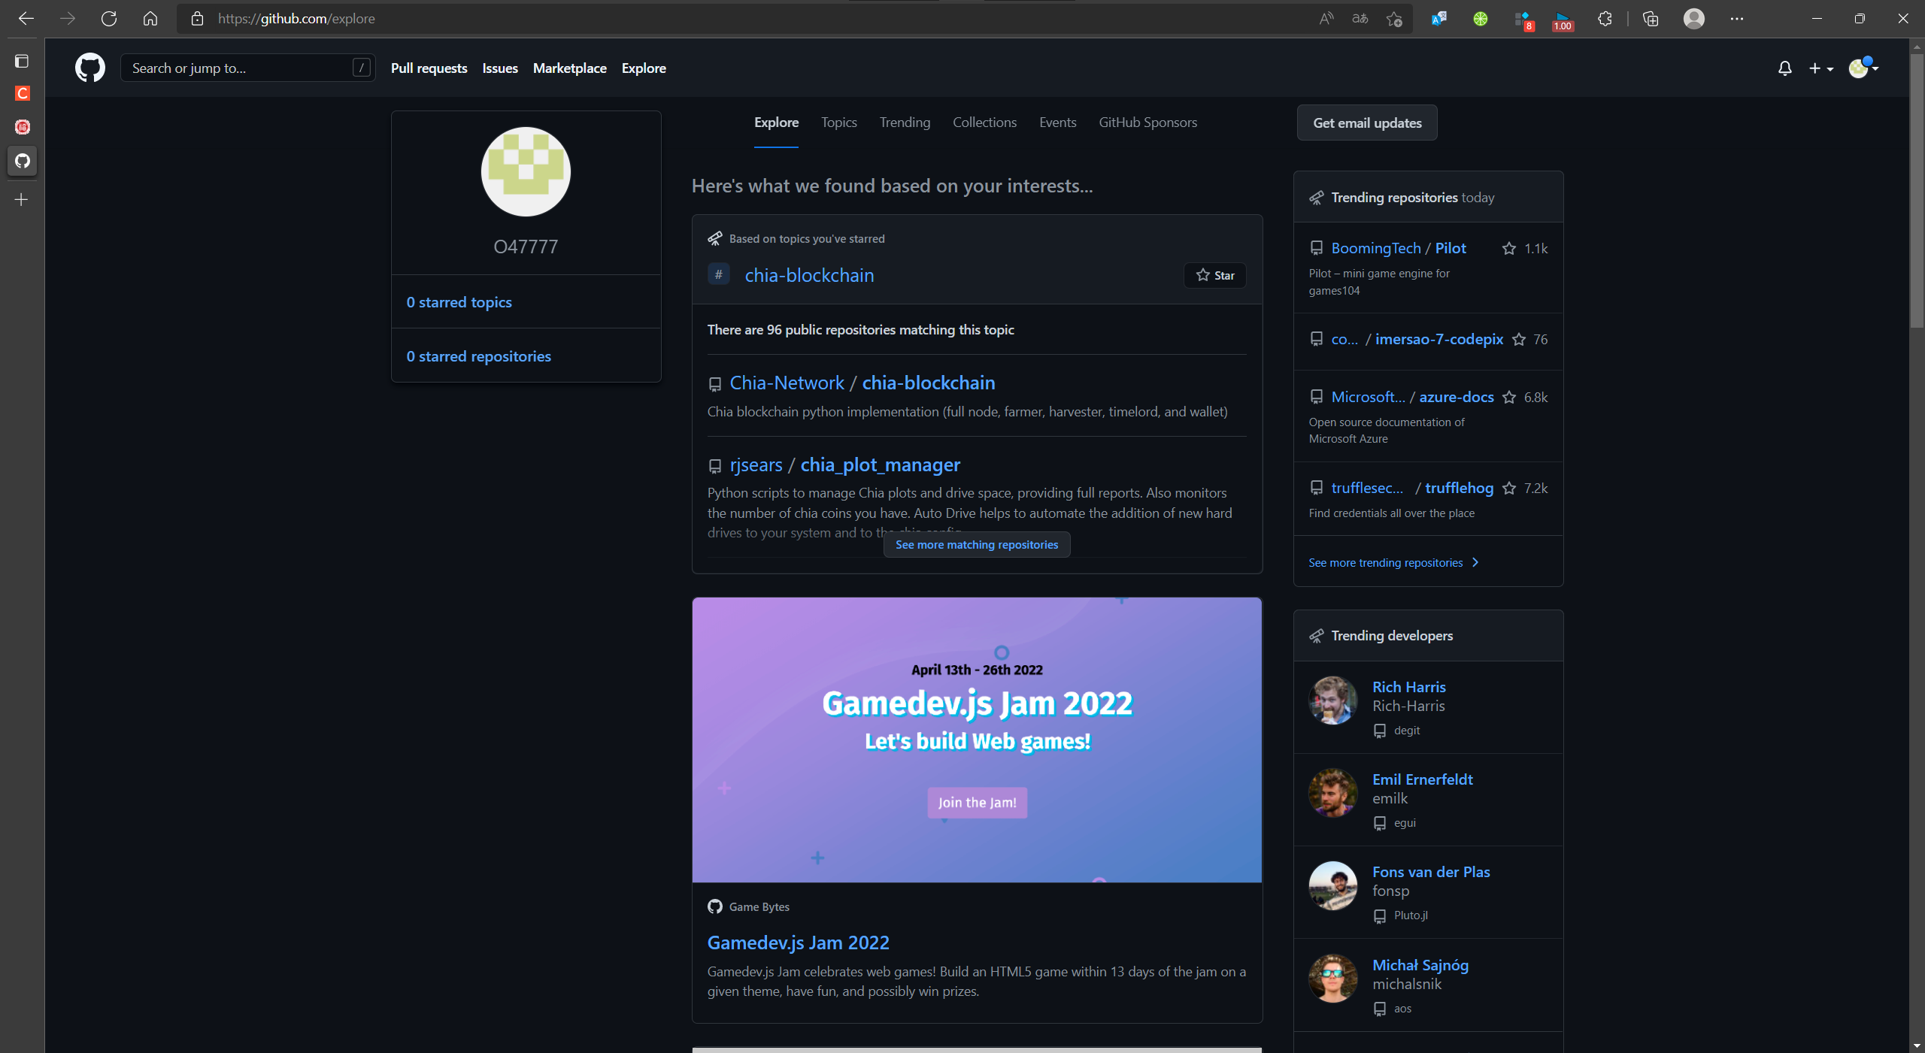Star the BoomingTech Pilot repository
1925x1053 pixels.
point(1508,249)
